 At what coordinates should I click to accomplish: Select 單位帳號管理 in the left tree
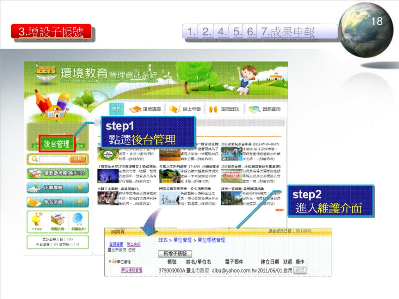[132, 270]
